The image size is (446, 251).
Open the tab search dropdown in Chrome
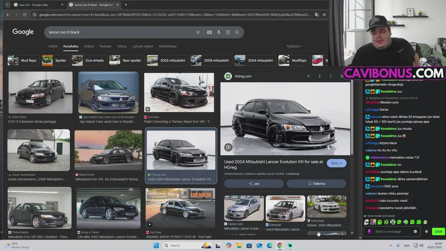7,5
